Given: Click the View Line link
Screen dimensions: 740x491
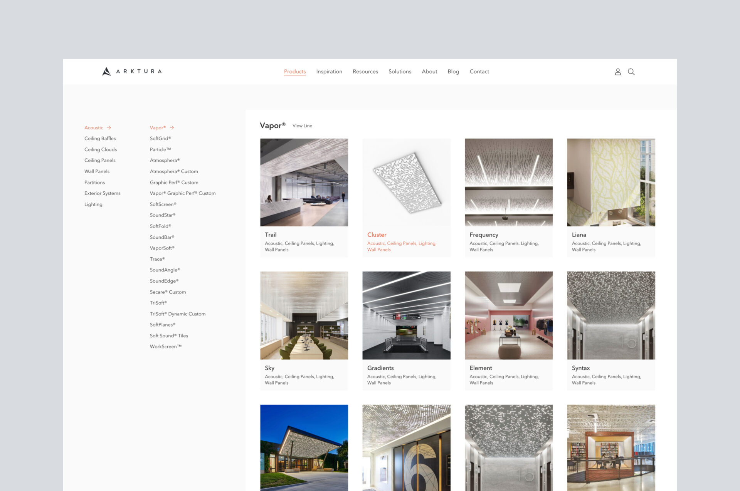Looking at the screenshot, I should 302,126.
